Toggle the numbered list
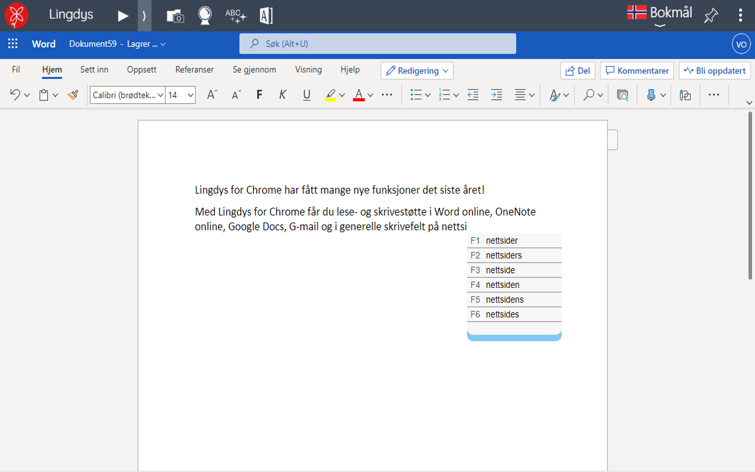The height and width of the screenshot is (472, 755). coord(445,94)
